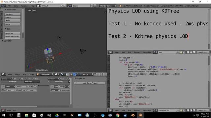Create new text block in upper text editor
The image size is (211, 118).
coord(178,52)
